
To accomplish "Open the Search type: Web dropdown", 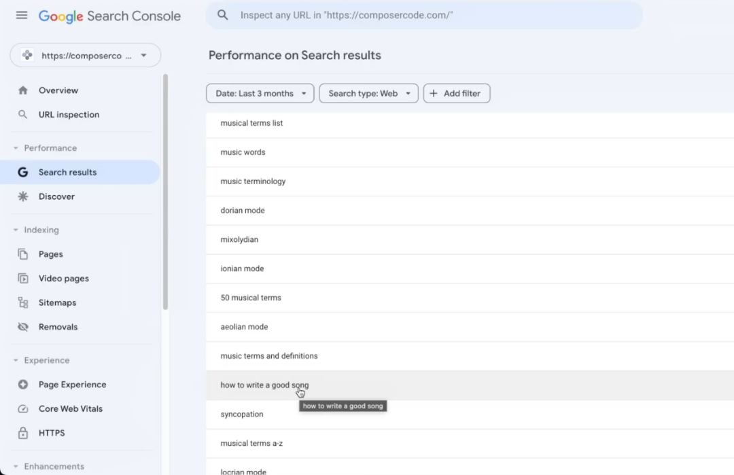I will 368,94.
